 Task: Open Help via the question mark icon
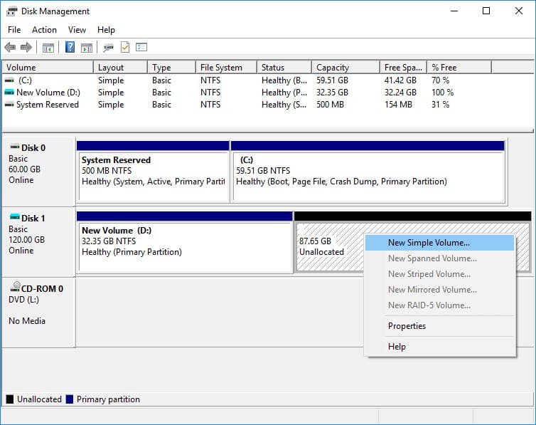pyautogui.click(x=70, y=48)
